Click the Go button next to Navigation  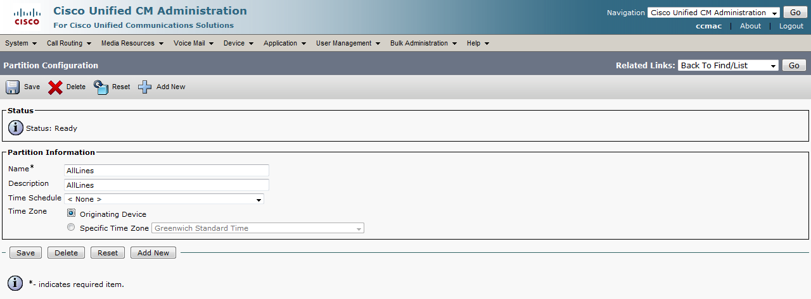click(x=795, y=13)
